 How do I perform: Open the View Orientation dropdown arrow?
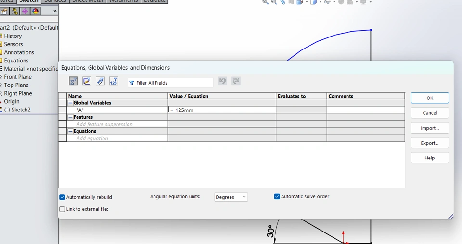[307, 2]
